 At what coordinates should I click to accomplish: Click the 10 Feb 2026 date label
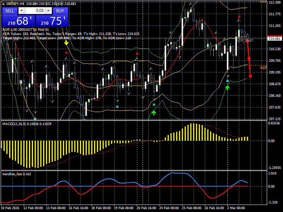(10, 208)
